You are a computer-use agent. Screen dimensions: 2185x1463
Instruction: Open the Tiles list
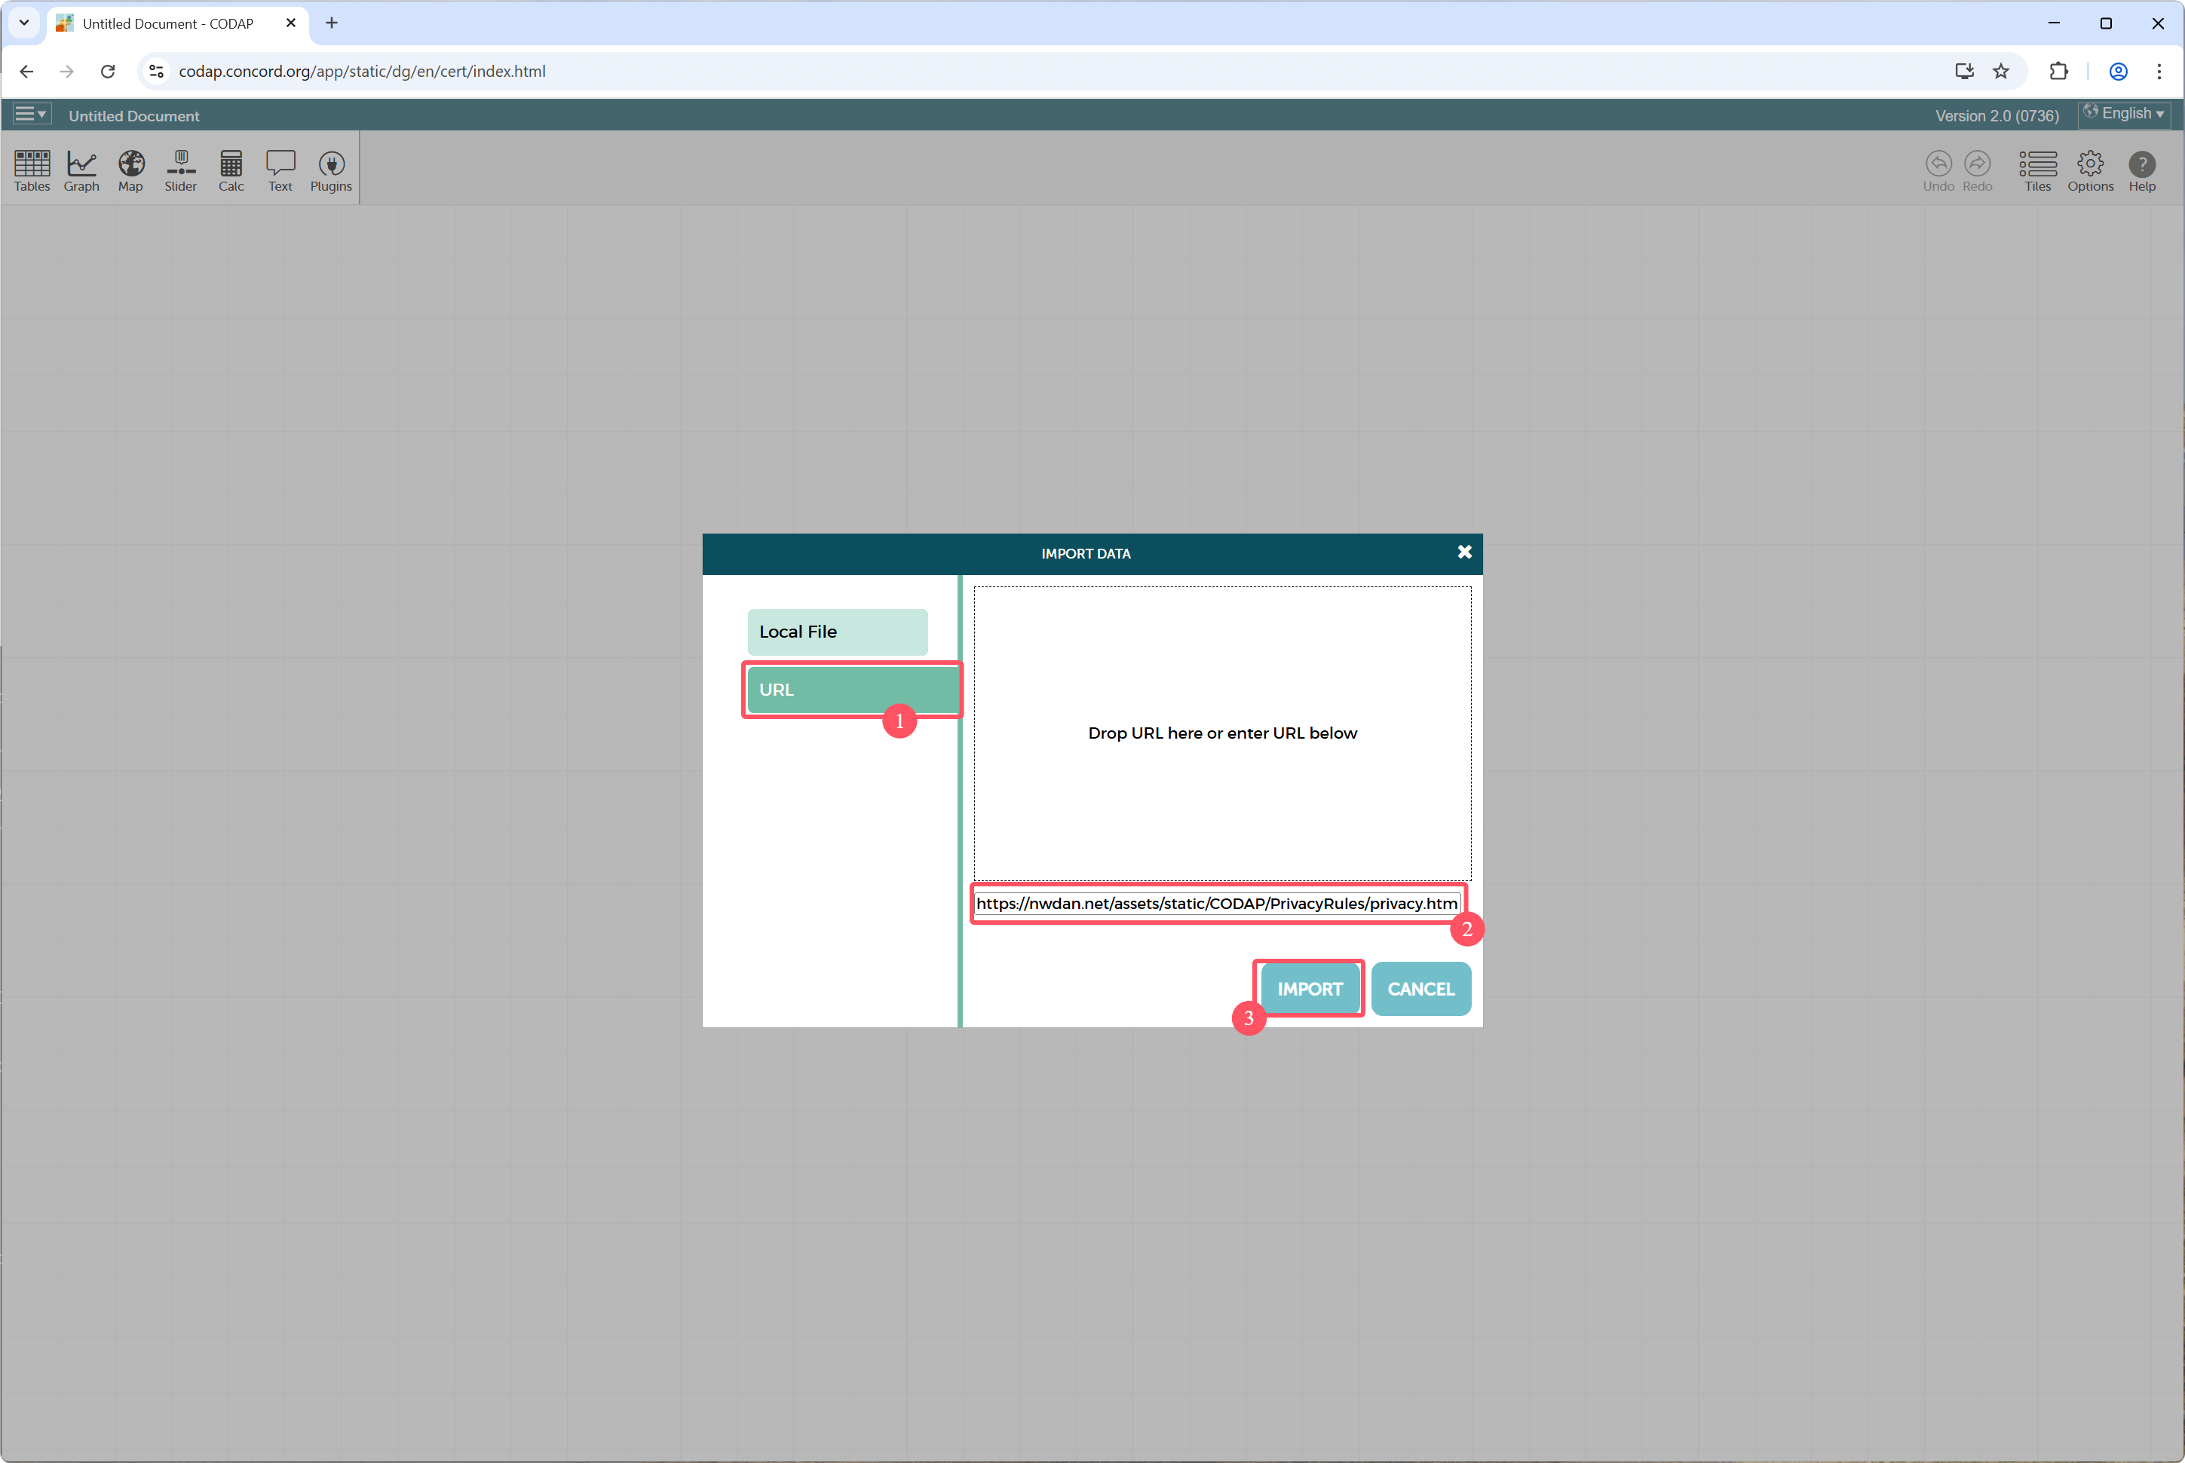click(2037, 171)
